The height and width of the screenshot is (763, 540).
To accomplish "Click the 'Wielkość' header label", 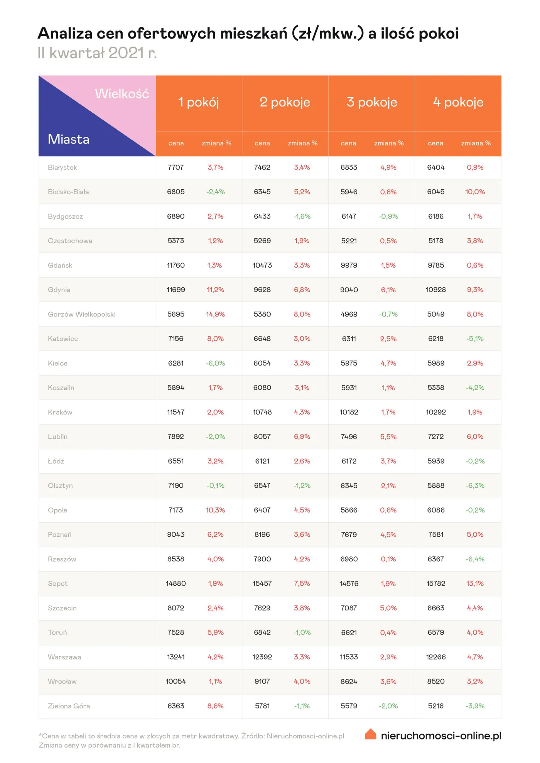I will click(x=122, y=94).
